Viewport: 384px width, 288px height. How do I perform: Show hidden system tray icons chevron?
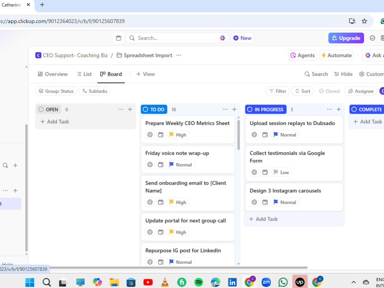(353, 282)
